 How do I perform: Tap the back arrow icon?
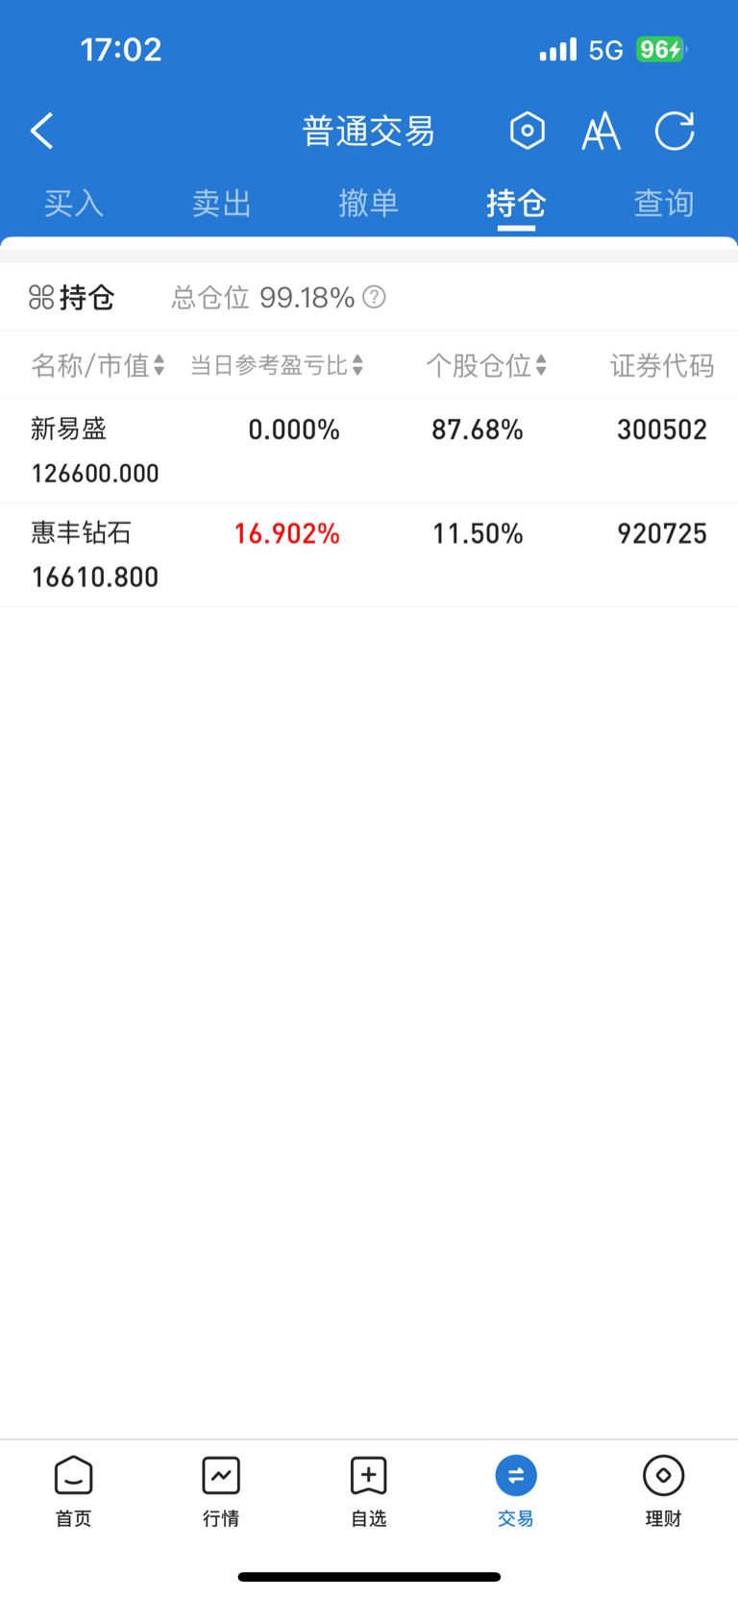tap(42, 131)
